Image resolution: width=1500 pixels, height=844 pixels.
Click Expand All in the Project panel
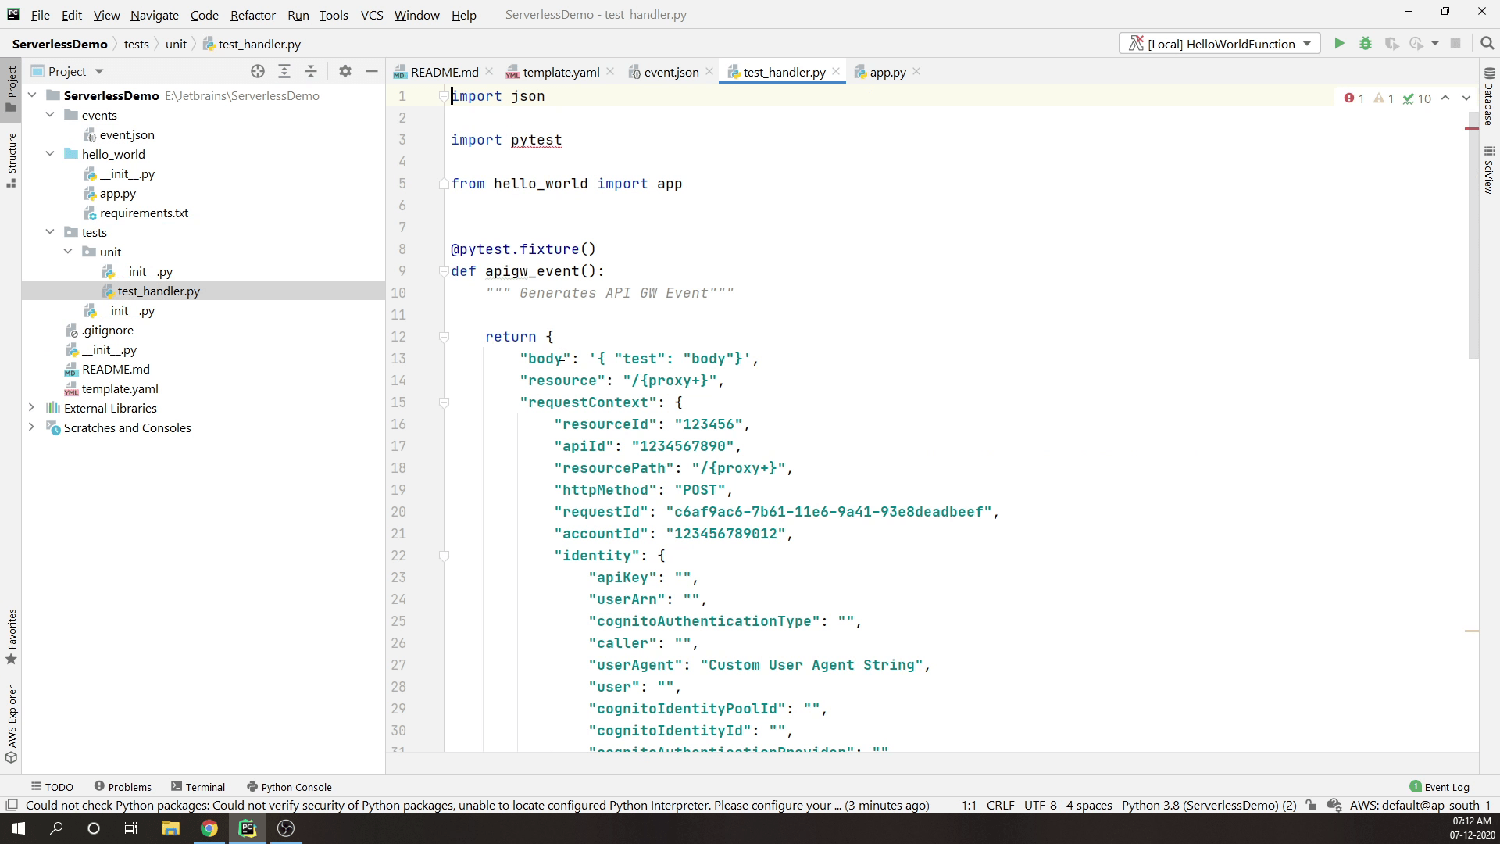(284, 71)
